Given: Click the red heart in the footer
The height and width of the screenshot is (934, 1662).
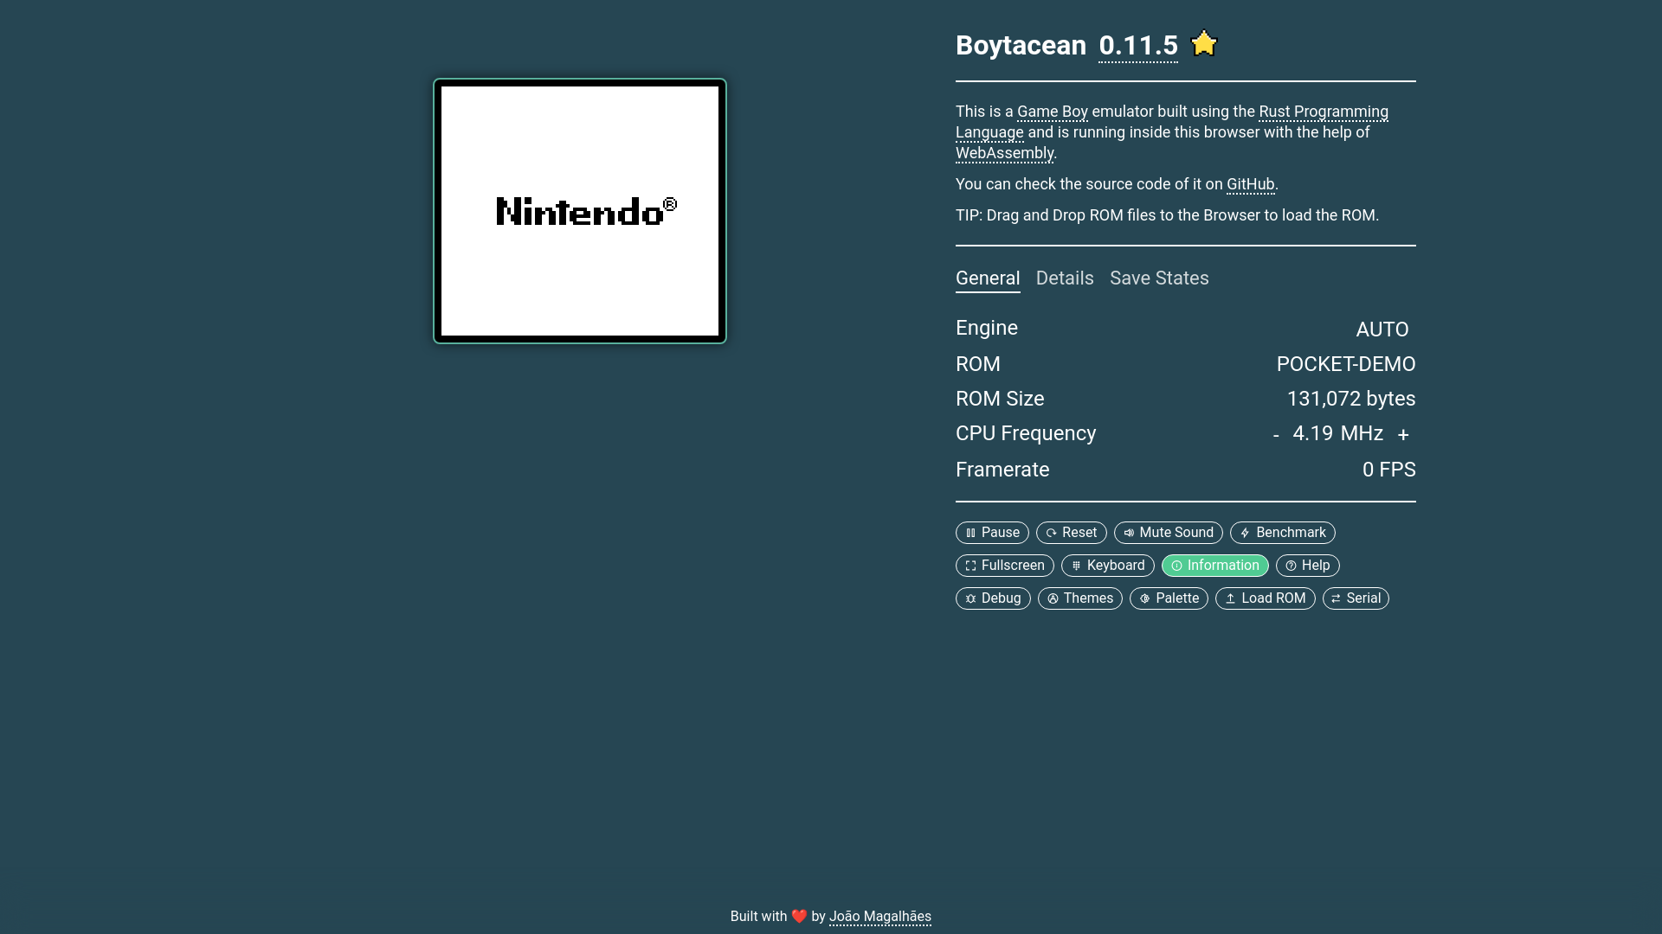Looking at the screenshot, I should click(x=799, y=917).
